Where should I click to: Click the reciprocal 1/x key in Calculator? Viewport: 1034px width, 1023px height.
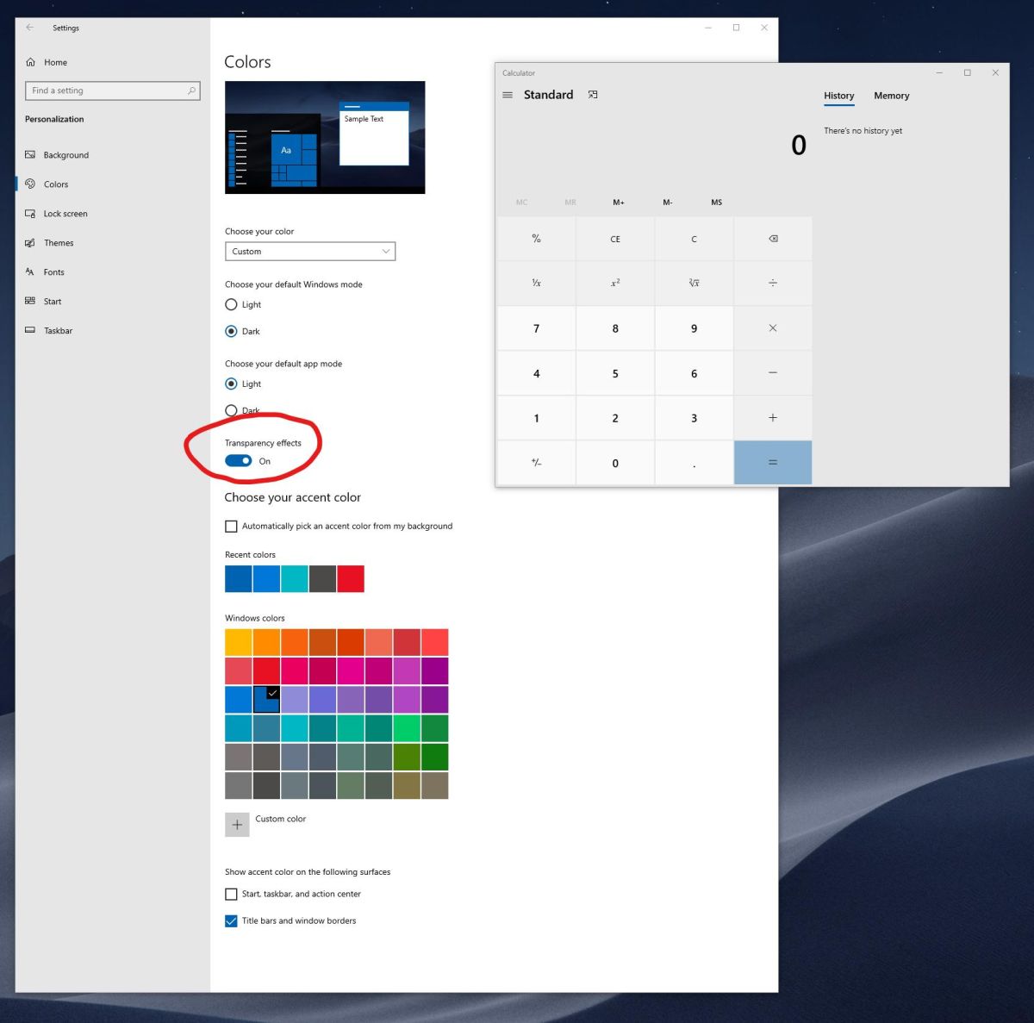pyautogui.click(x=536, y=284)
